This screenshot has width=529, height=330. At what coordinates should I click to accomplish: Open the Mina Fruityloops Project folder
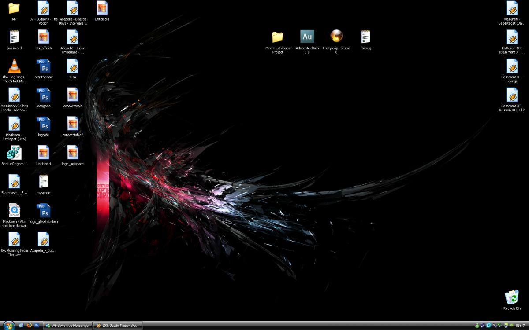[277, 37]
